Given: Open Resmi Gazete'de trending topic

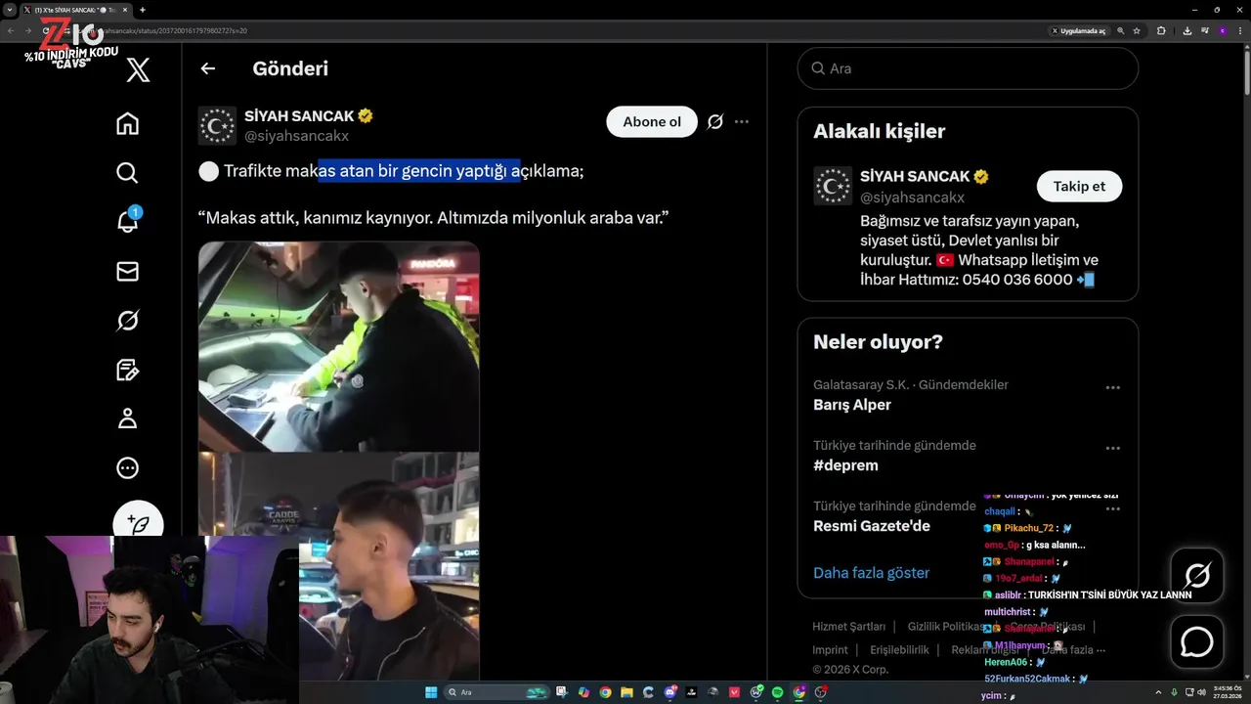Looking at the screenshot, I should pyautogui.click(x=872, y=526).
